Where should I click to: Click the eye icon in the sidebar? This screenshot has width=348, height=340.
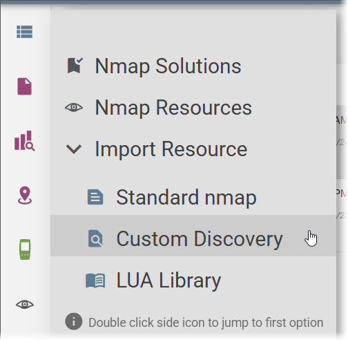click(25, 305)
